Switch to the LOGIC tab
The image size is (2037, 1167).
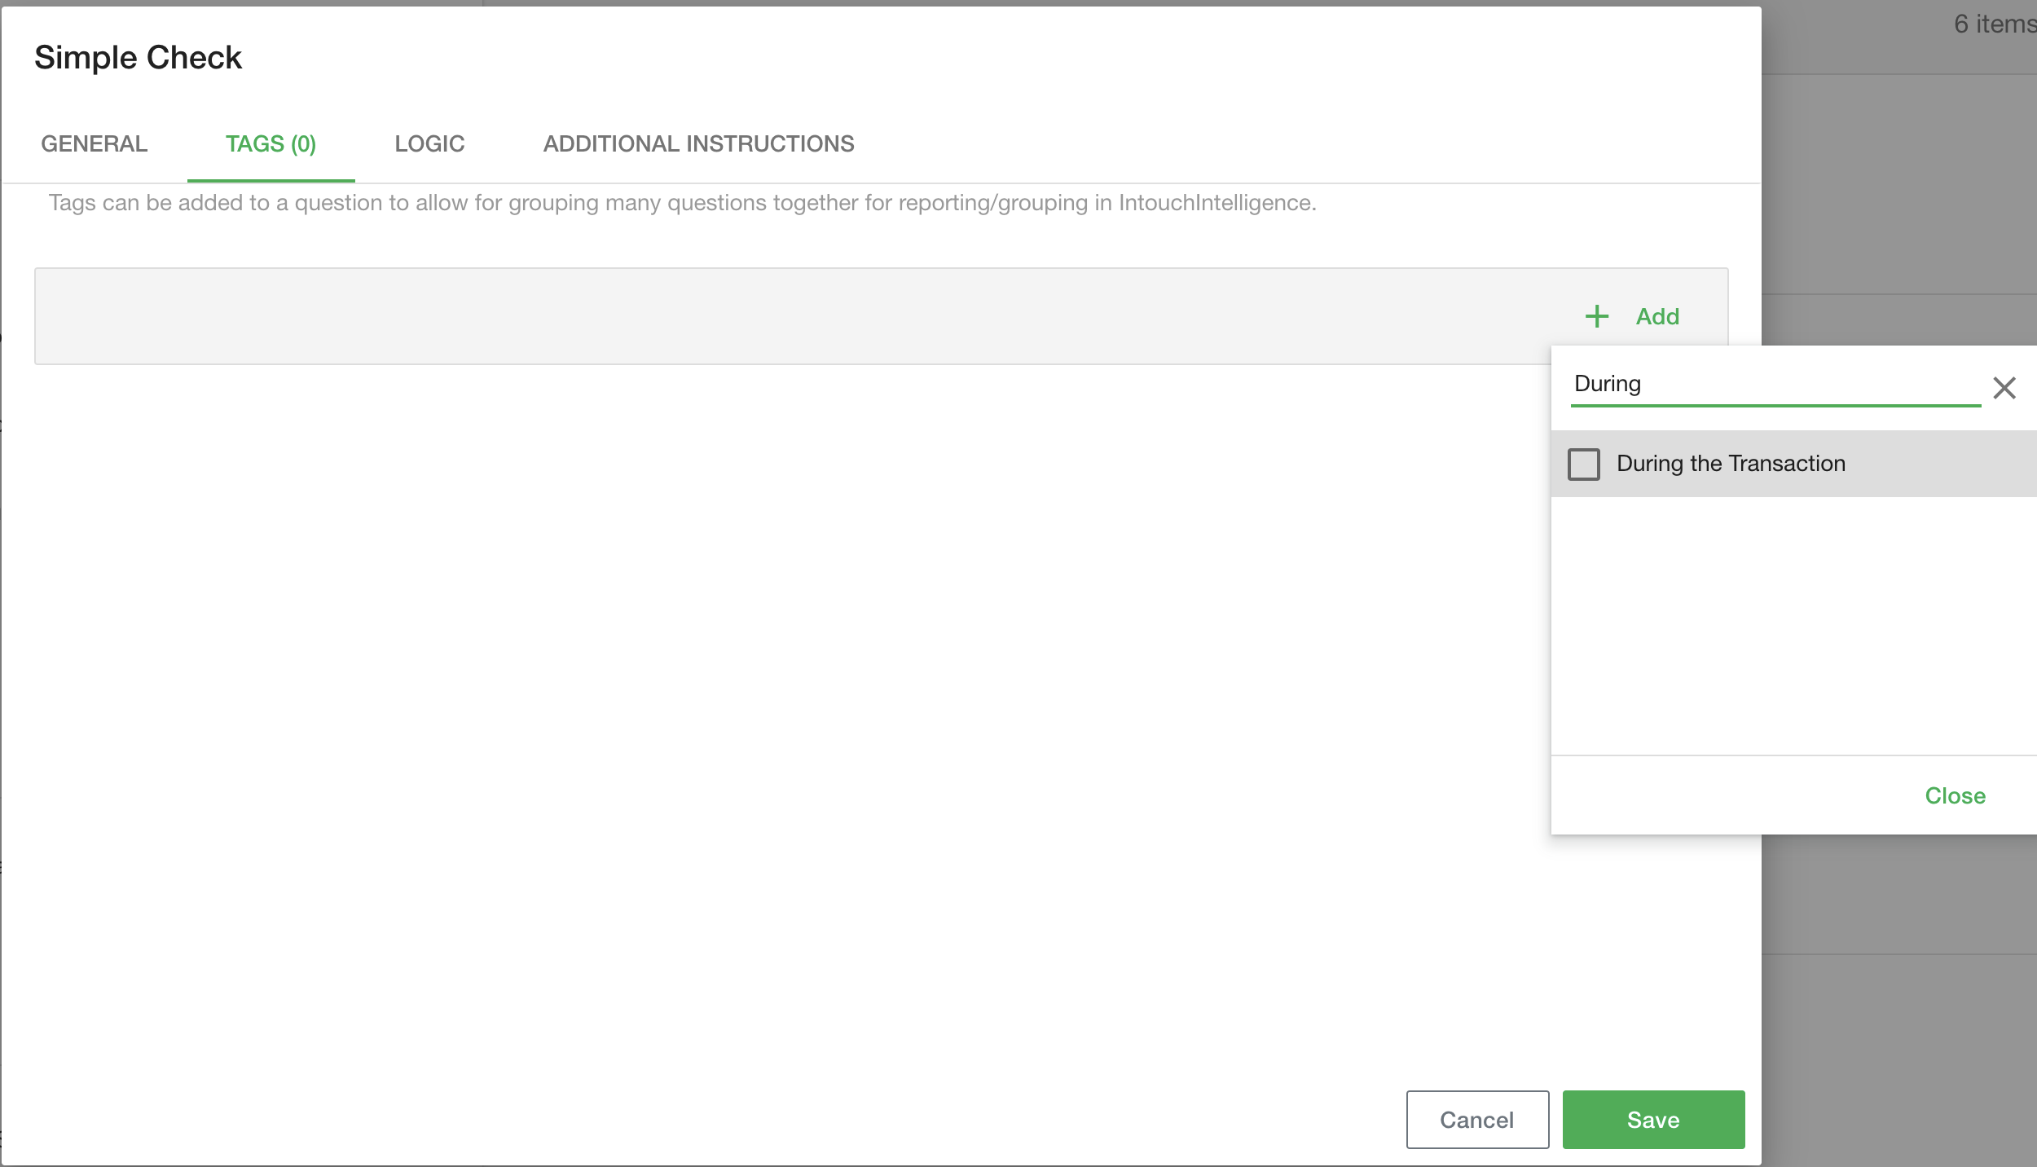click(429, 143)
